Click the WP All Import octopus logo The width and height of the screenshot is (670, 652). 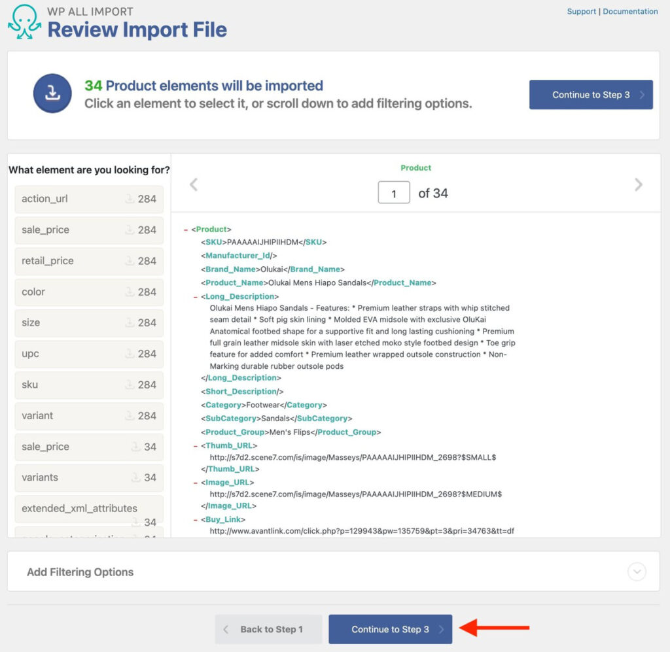pos(25,22)
